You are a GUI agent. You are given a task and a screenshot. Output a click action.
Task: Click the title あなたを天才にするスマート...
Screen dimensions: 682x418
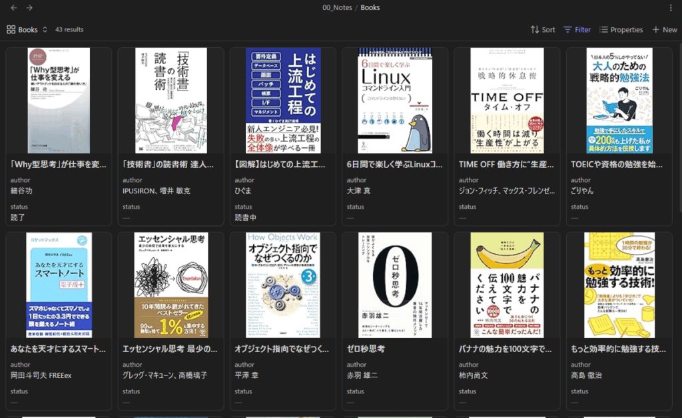point(59,349)
